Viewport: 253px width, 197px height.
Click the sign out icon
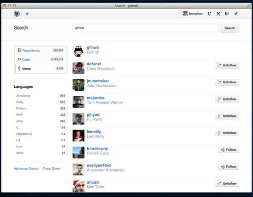tap(227, 14)
